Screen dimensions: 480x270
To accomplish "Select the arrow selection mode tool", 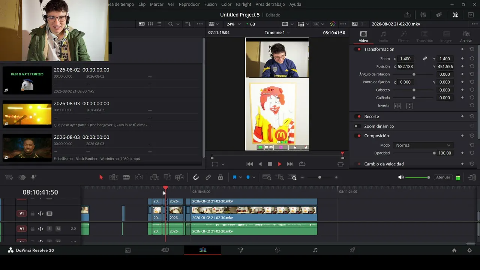I will coord(101,177).
